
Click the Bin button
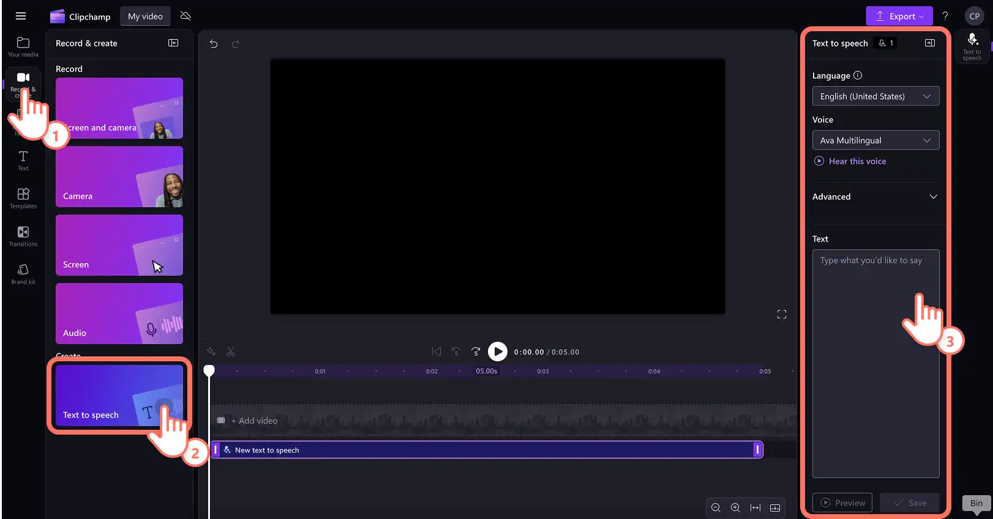tap(976, 503)
